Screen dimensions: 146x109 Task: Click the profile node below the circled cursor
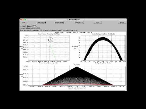(50, 47)
